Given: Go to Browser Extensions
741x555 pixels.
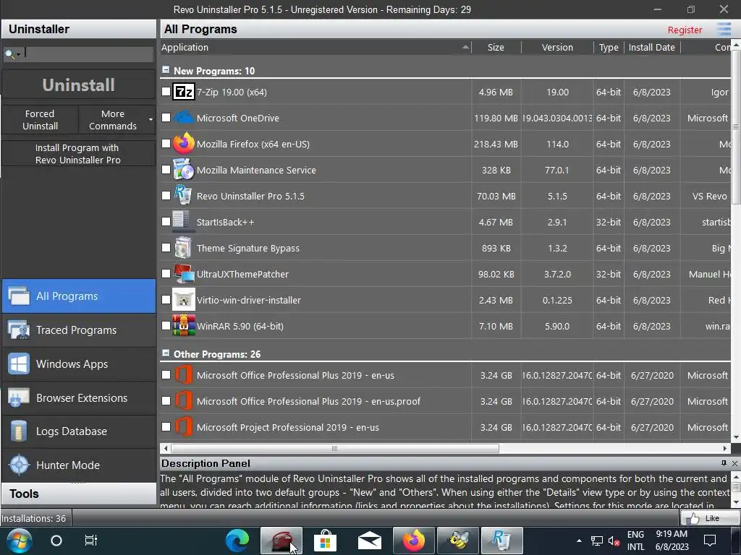Looking at the screenshot, I should [x=79, y=398].
